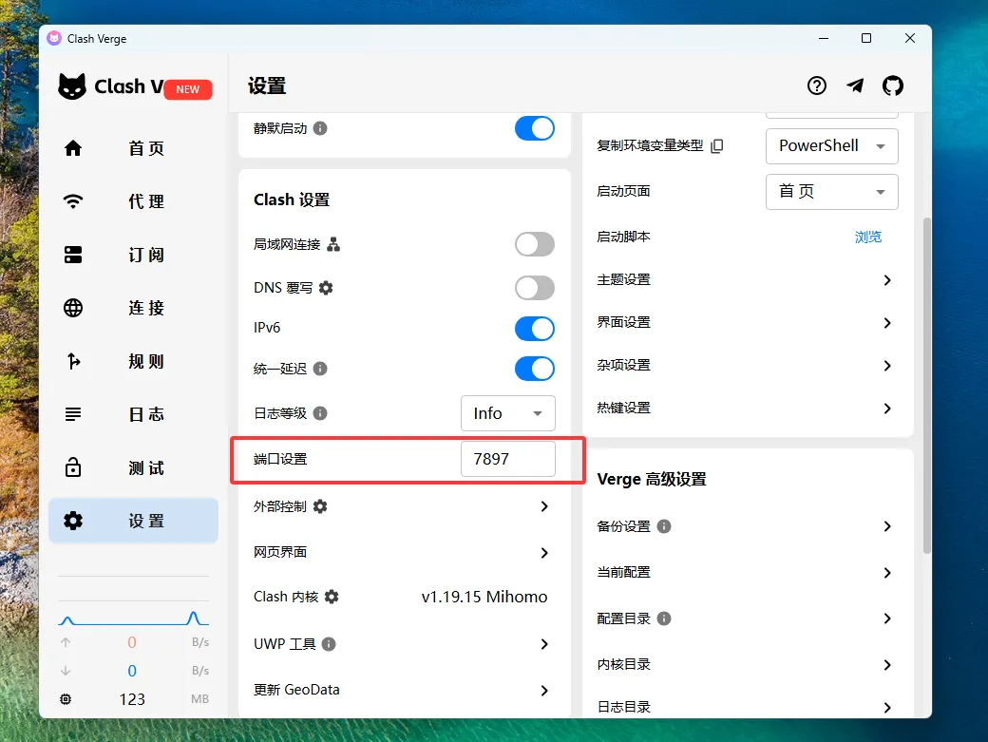Click the info icon beside UWP 工具

point(329,644)
